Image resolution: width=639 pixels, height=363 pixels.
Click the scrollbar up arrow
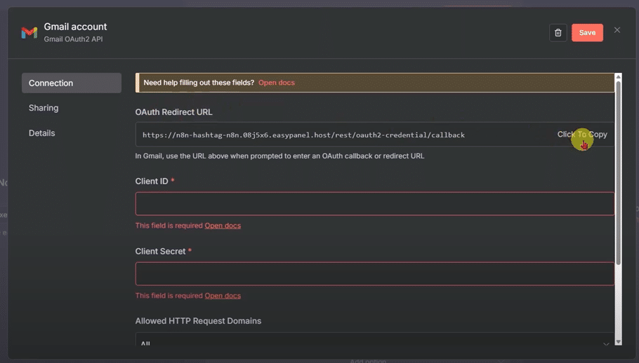tap(618, 77)
